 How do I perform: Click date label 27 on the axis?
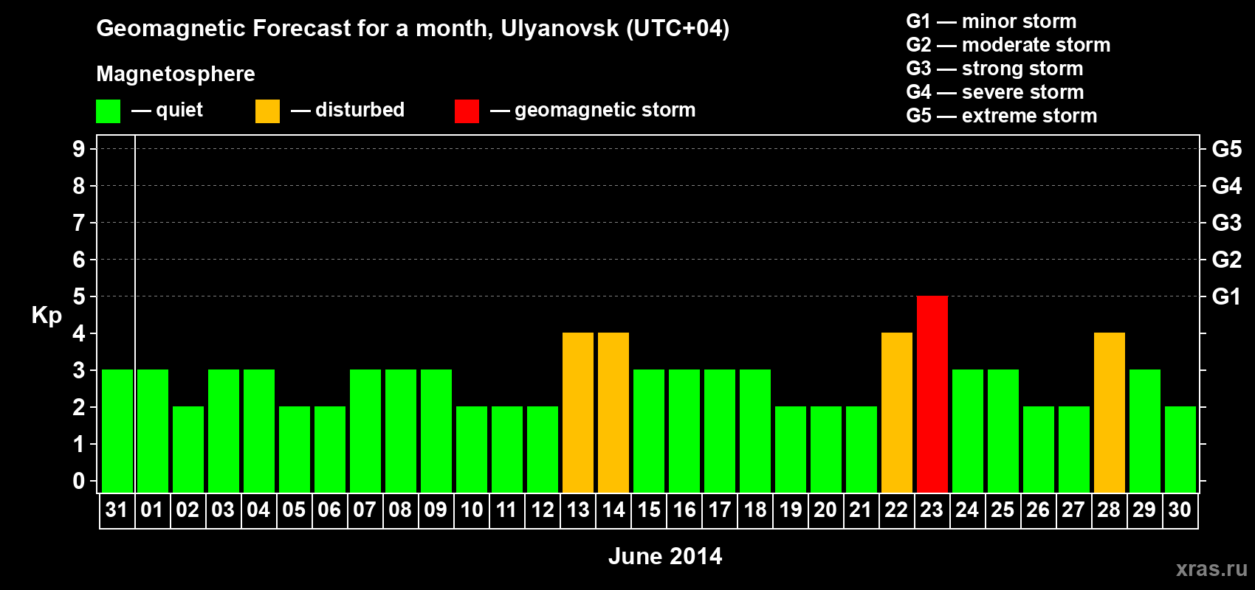pos(1073,510)
